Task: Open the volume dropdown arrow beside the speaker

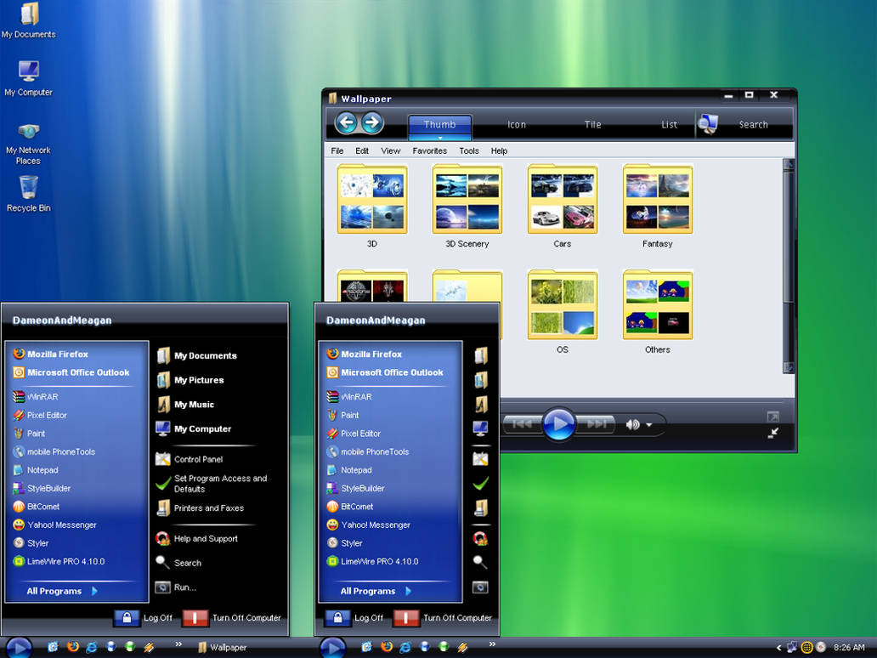Action: 649,425
